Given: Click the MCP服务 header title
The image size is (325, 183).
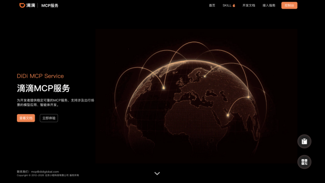Looking at the screenshot, I should pos(50,6).
